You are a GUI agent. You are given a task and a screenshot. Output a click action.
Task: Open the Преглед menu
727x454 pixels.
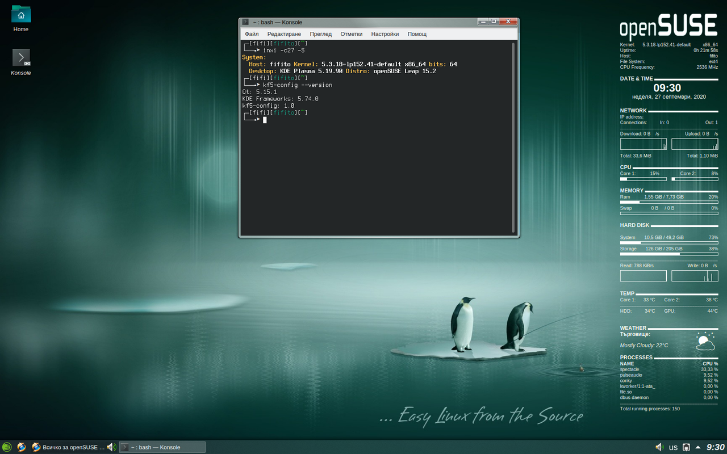pyautogui.click(x=321, y=34)
